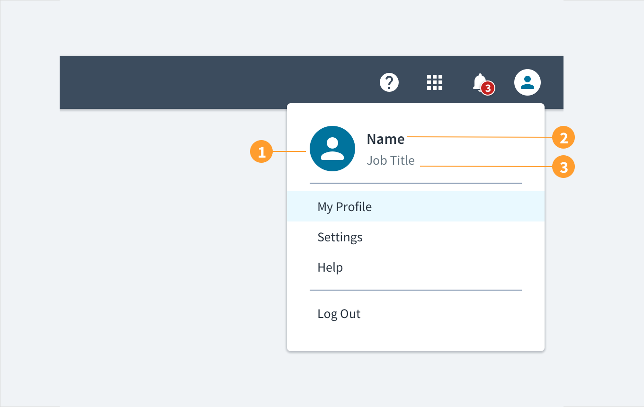Screen dimensions: 644x407
Task: Choose Help in the dropdown menu
Action: click(x=330, y=267)
